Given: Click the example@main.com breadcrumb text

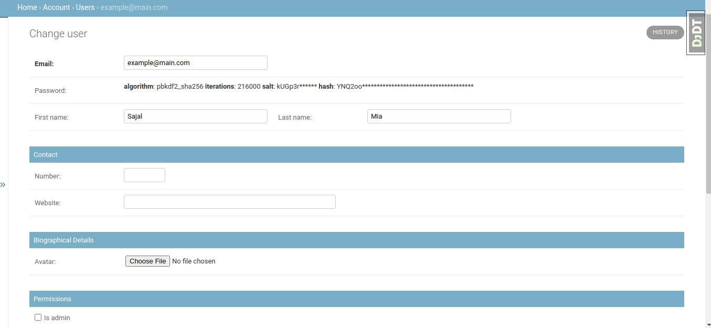Looking at the screenshot, I should pyautogui.click(x=134, y=7).
